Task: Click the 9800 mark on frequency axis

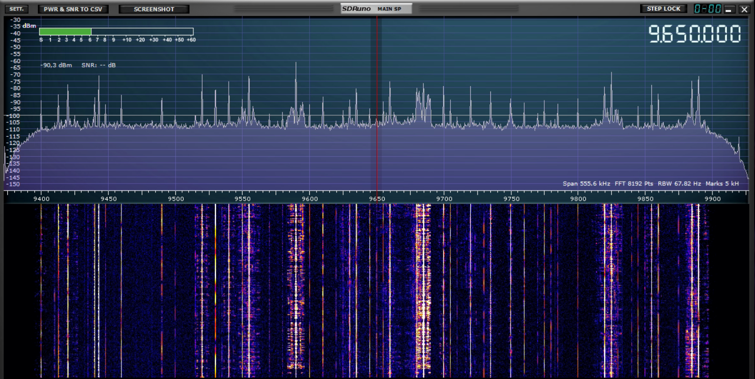Action: [x=579, y=198]
